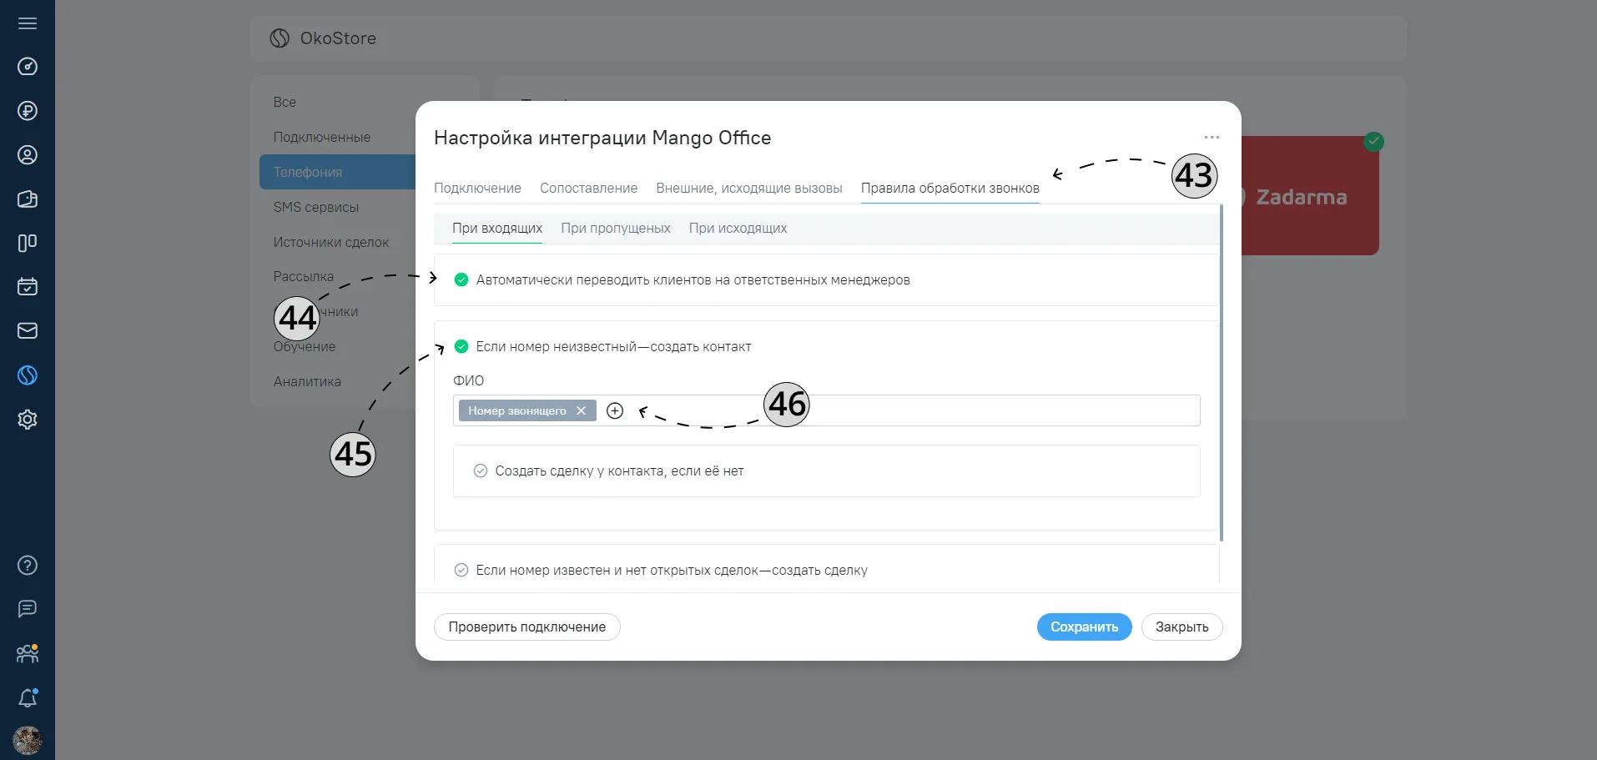1597x760 pixels.
Task: Open the hamburger menu in sidebar
Action: 28,23
